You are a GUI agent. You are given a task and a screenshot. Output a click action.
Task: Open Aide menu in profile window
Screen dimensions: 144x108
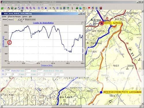pos(30,16)
